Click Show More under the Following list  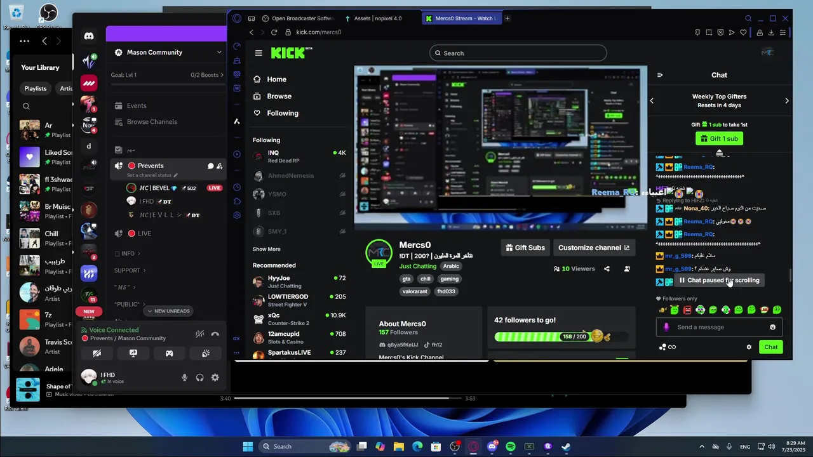266,249
